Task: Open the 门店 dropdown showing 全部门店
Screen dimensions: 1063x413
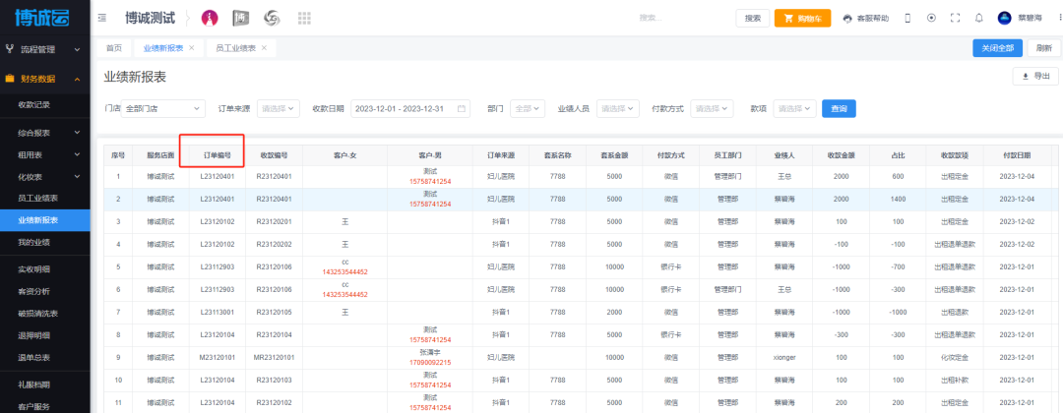Action: pos(162,108)
